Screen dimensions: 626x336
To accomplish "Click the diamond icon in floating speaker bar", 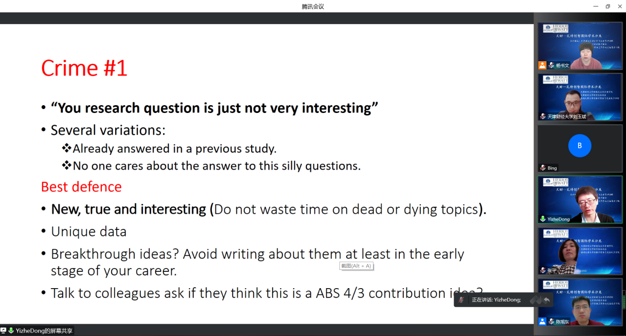I will 535,299.
